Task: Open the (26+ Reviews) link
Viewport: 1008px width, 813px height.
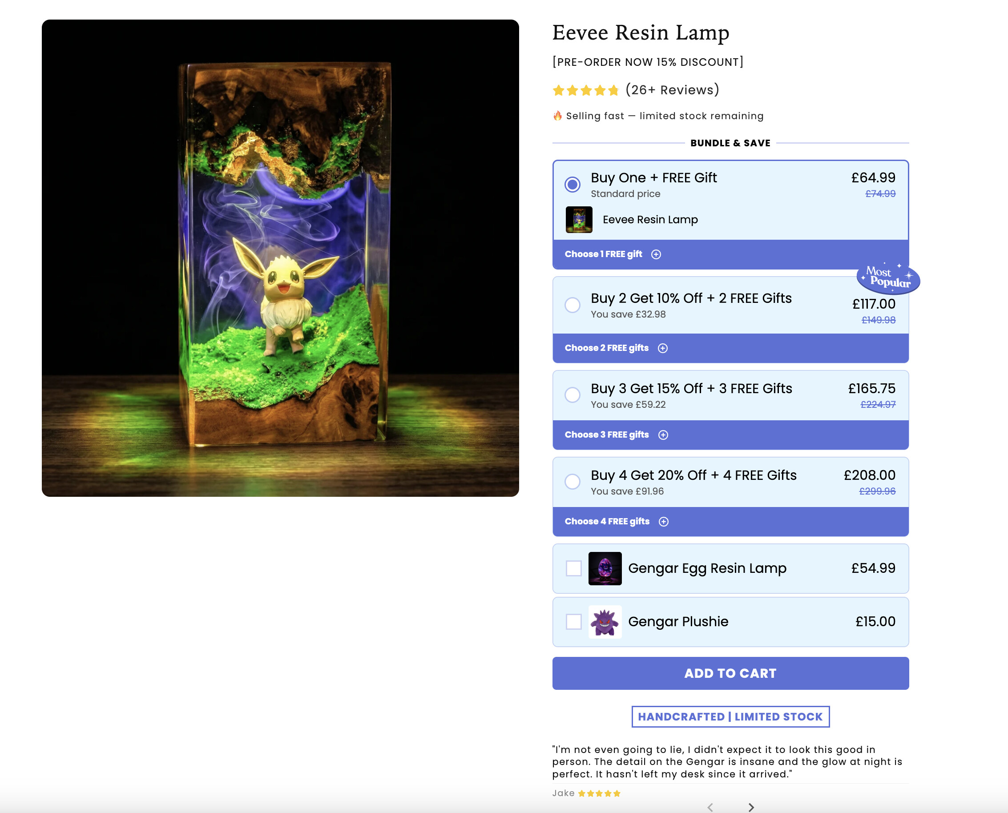Action: (672, 90)
